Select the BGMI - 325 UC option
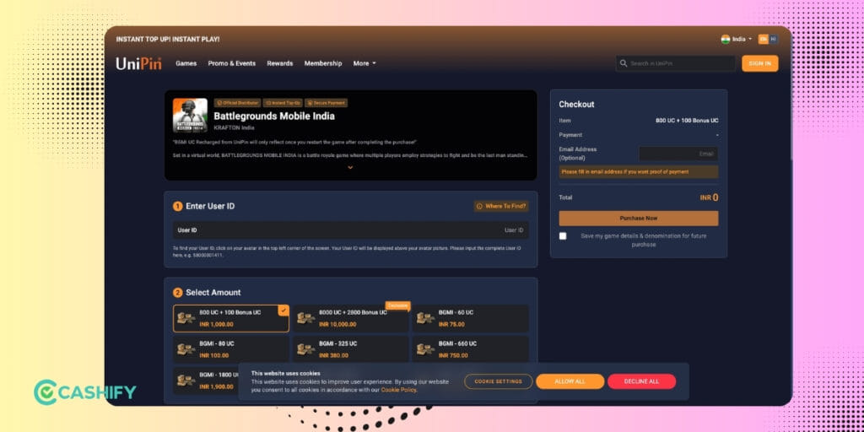Screen dimensions: 864x432 coord(350,349)
